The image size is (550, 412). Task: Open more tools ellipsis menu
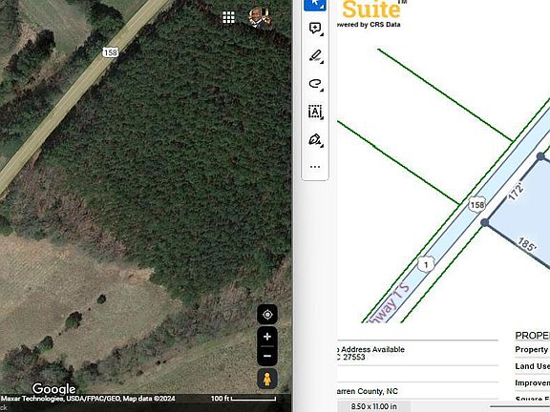[x=315, y=167]
